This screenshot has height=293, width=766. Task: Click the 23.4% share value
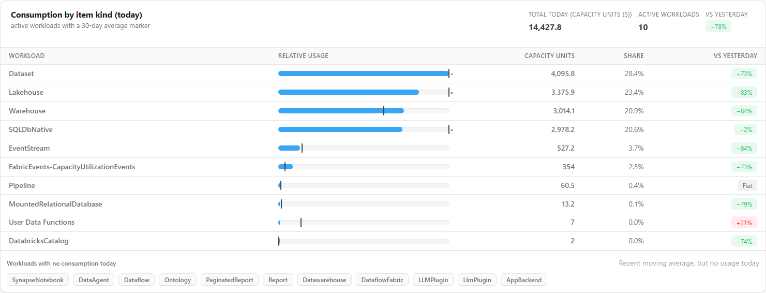[634, 93]
